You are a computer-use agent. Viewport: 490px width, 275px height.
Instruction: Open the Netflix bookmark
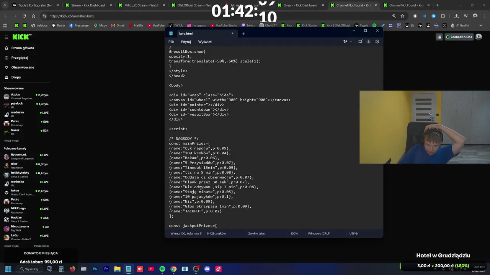136,26
